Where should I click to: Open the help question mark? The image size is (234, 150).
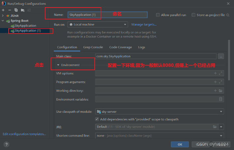[6, 144]
